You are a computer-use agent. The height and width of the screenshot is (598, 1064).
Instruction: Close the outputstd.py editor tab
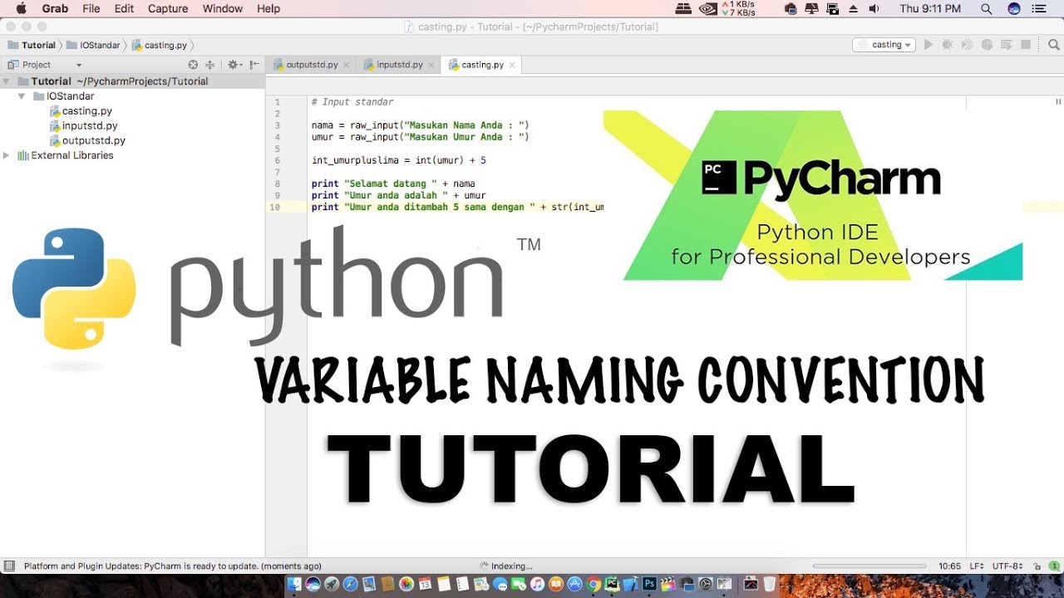(x=347, y=65)
